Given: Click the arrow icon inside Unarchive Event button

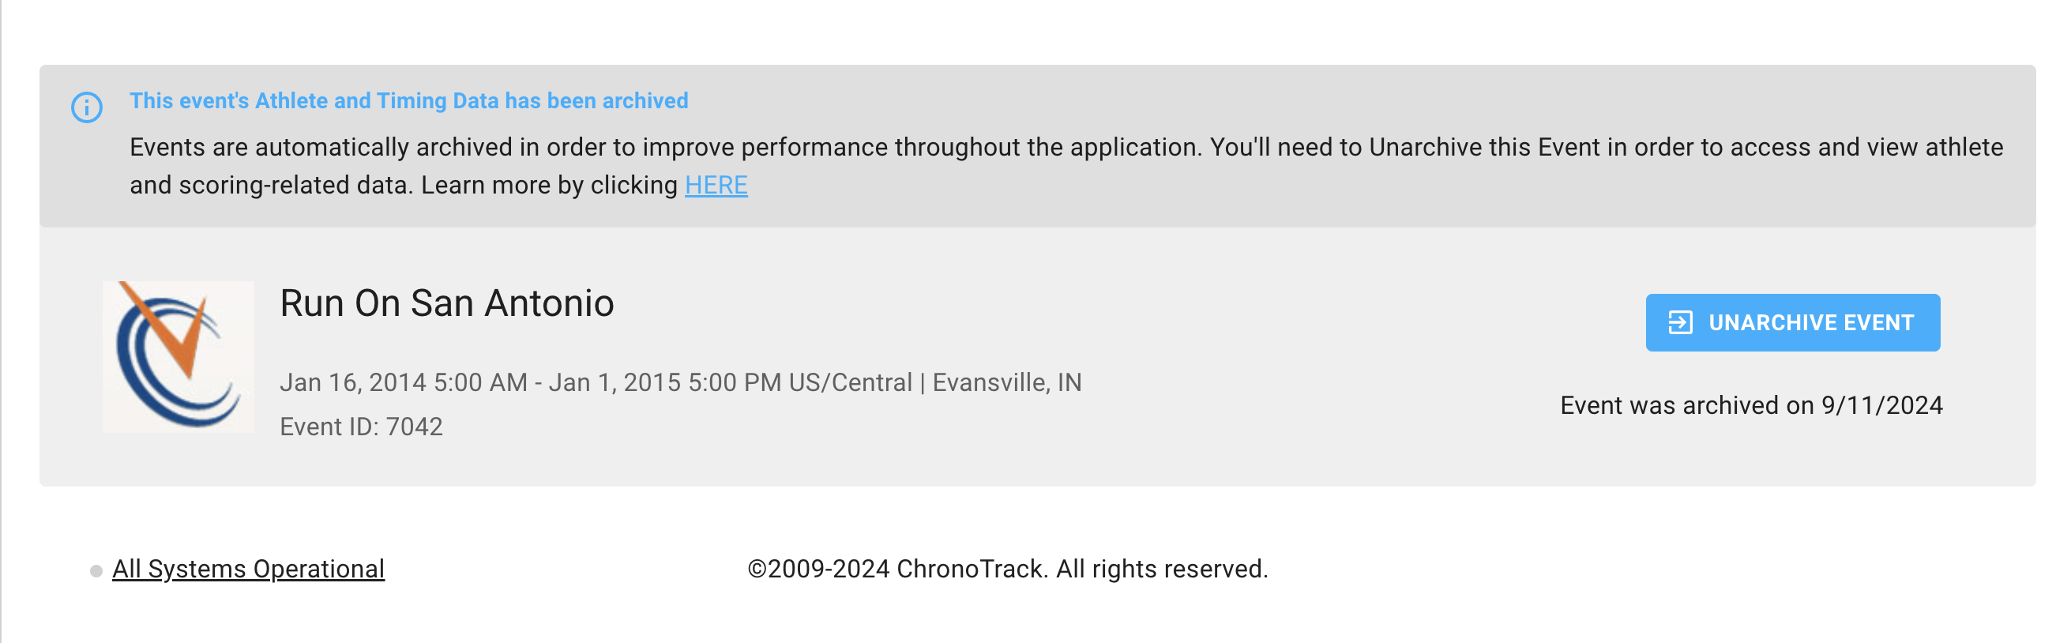Looking at the screenshot, I should pos(1680,322).
